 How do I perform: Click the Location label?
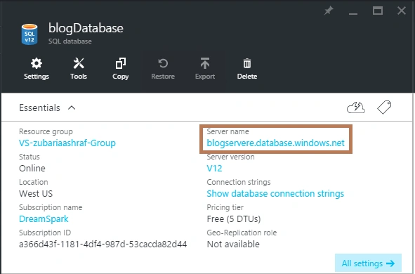click(33, 182)
